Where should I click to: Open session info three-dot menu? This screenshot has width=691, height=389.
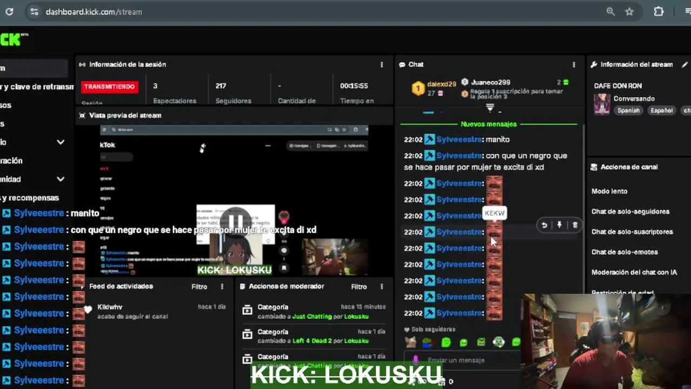coord(382,64)
